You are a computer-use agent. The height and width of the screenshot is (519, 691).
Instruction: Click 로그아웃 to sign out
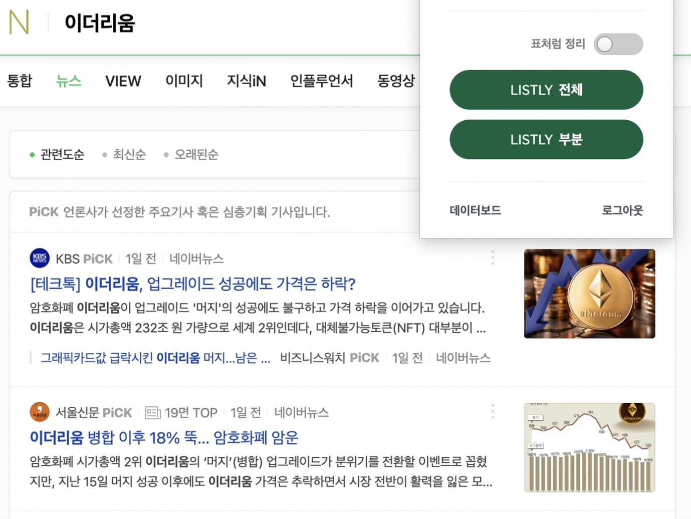622,210
